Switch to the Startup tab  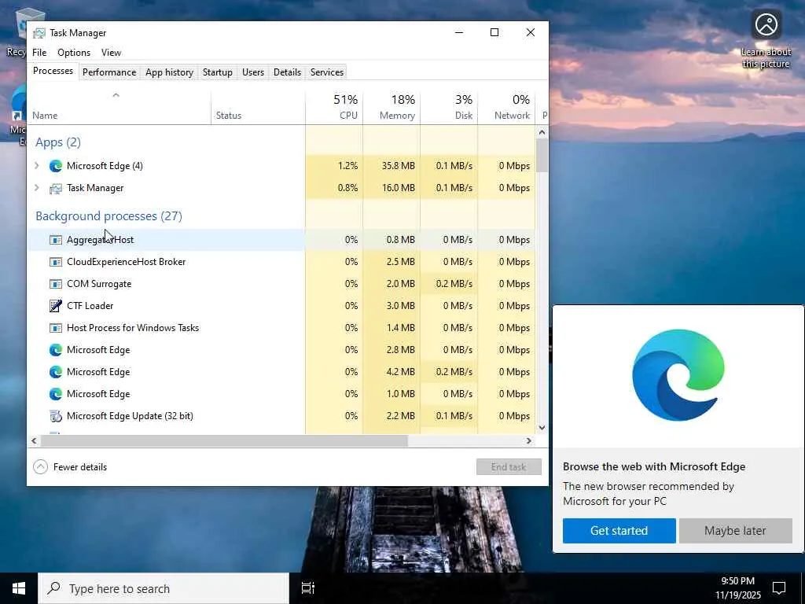tap(218, 72)
